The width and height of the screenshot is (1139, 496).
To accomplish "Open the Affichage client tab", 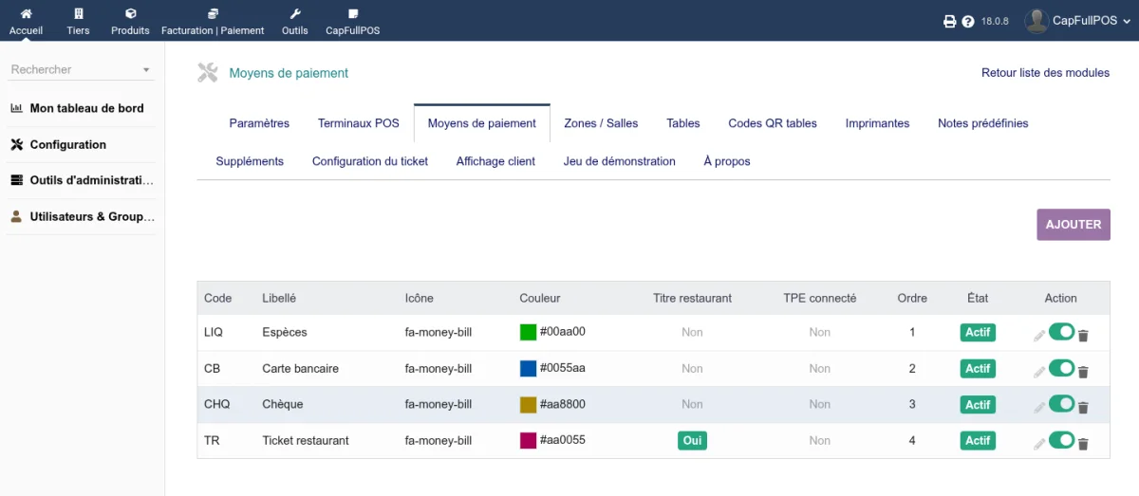I will point(495,161).
